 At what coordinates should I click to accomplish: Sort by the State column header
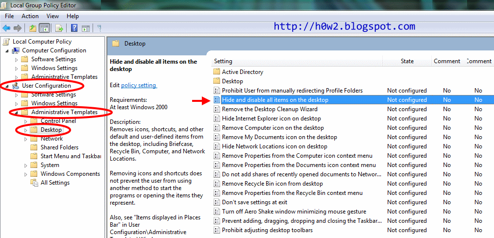point(407,61)
